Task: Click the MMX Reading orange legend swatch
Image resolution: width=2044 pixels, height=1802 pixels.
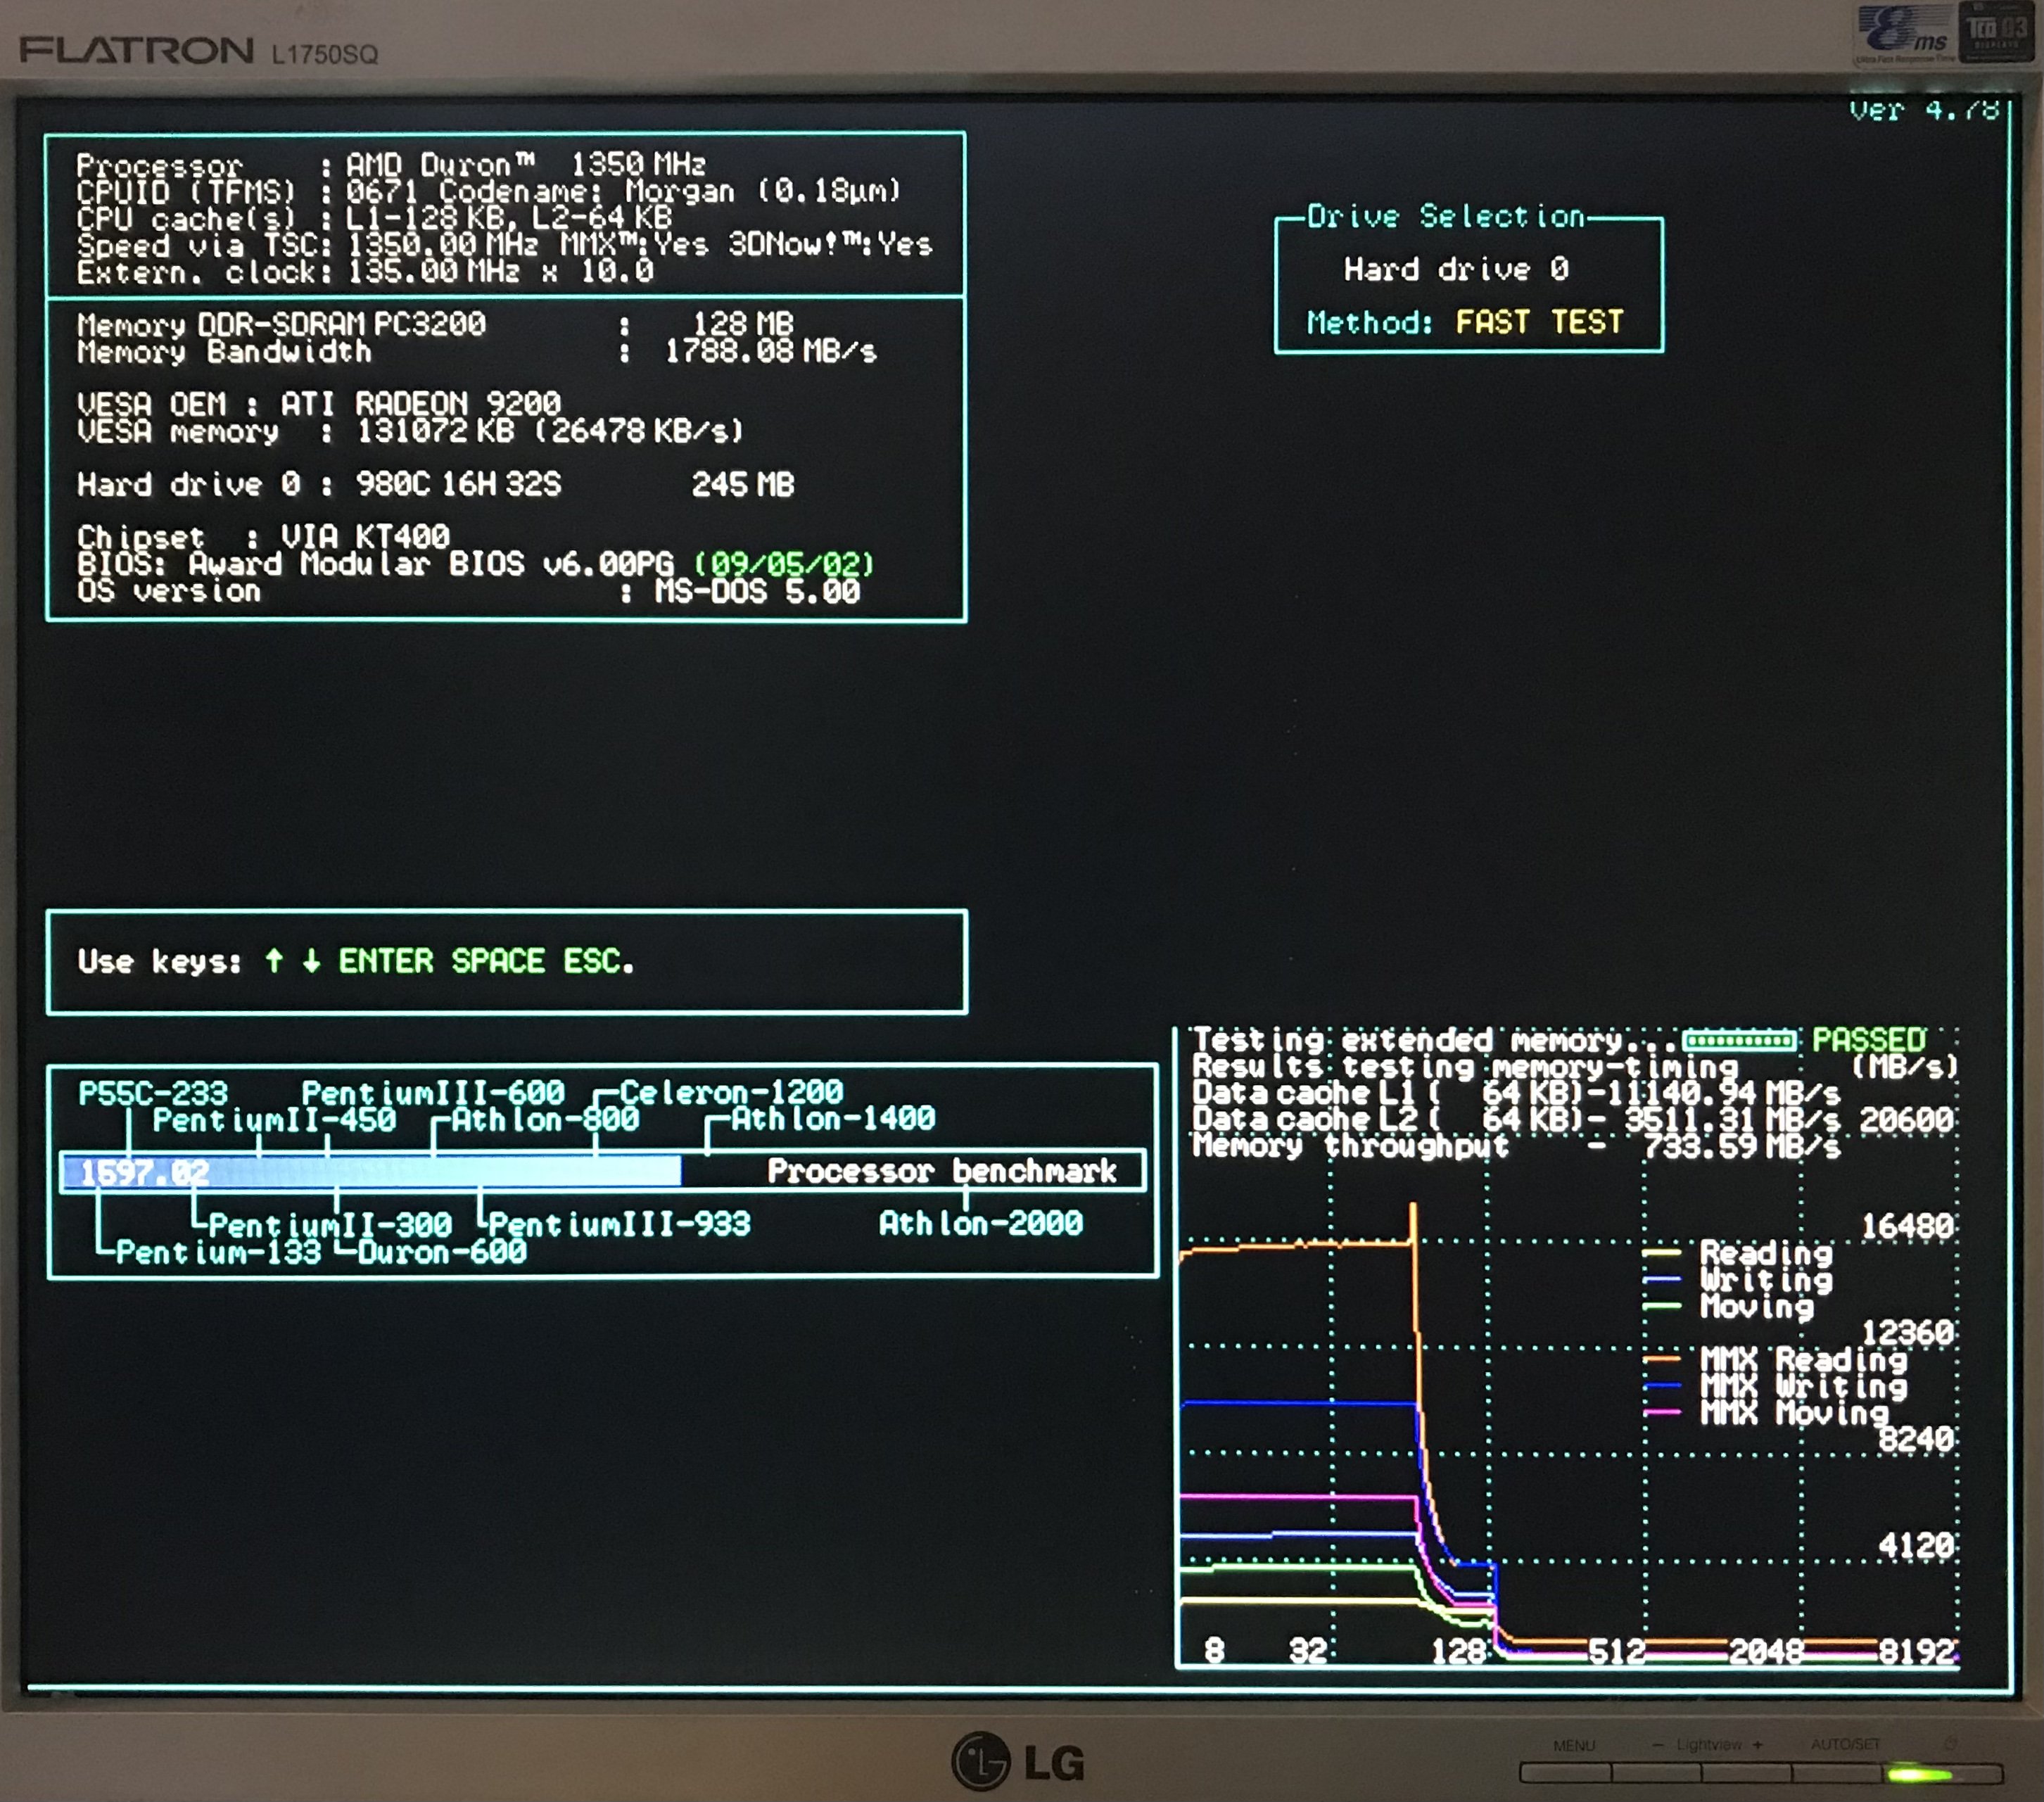Action: point(1661,1359)
